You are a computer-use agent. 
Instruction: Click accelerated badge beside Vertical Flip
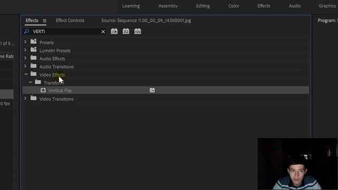[152, 90]
